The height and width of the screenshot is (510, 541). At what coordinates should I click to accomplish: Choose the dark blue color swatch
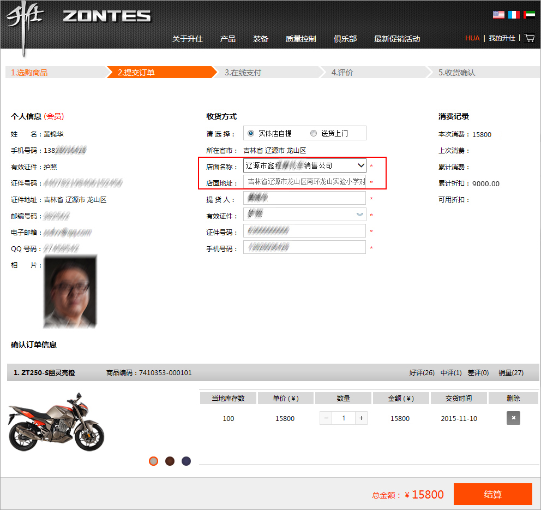coord(187,461)
